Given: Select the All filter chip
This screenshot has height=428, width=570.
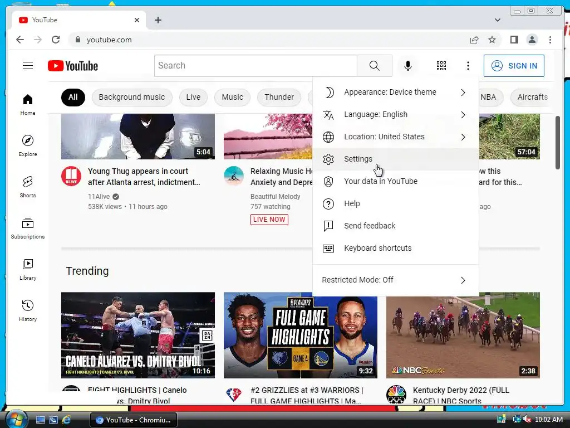Looking at the screenshot, I should [73, 97].
